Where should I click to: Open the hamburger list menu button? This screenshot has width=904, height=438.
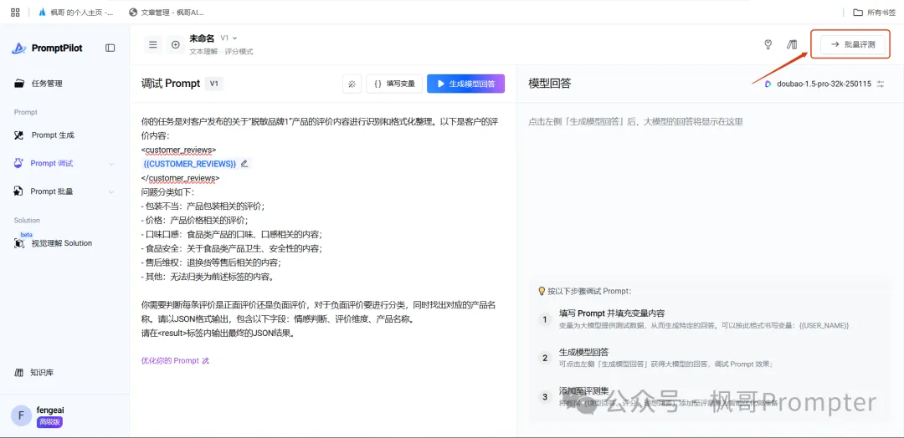[x=153, y=44]
